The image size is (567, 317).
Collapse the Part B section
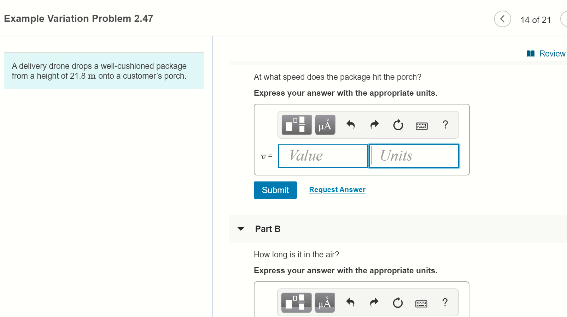[x=241, y=229]
